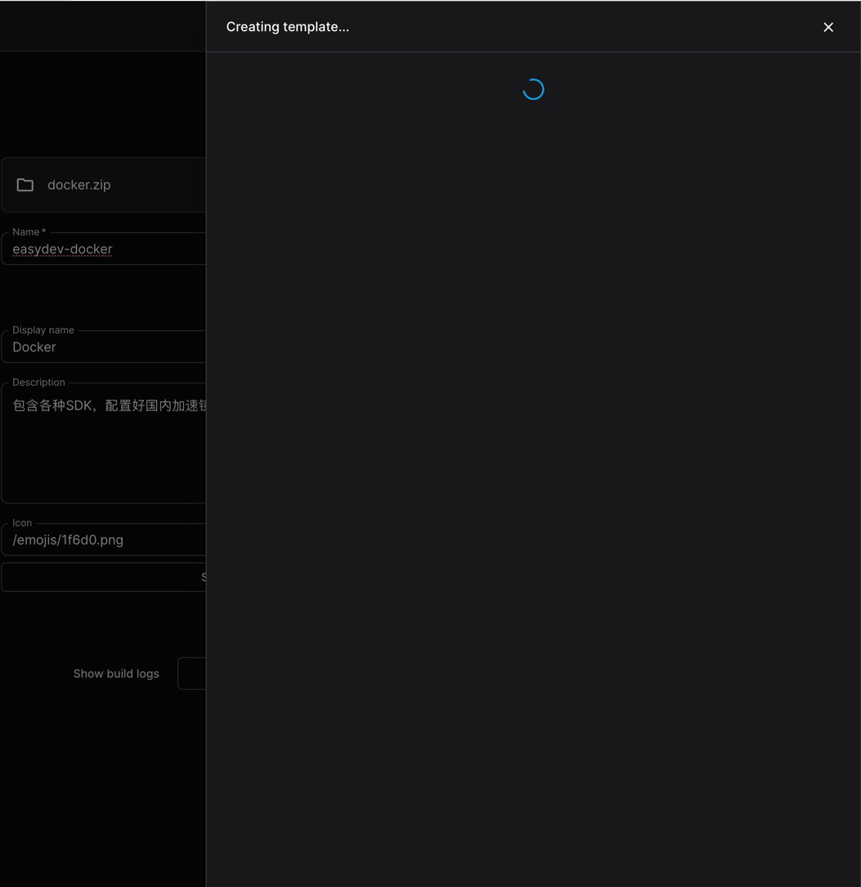Click the /emojis/1f6d0.png path text
861x887 pixels.
coord(68,540)
